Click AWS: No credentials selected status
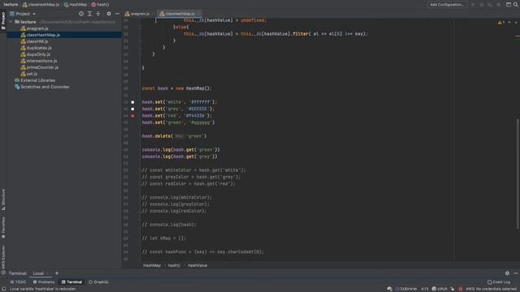The height and width of the screenshot is (292, 520). [491, 289]
